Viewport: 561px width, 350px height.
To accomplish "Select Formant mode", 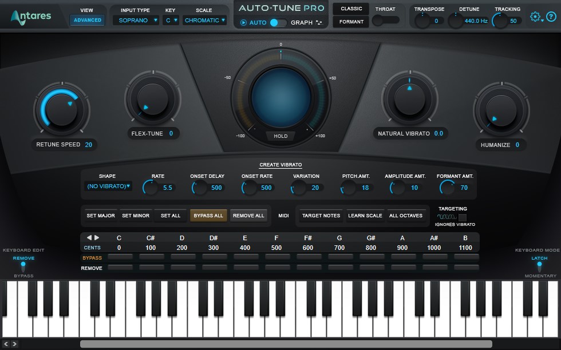I will (351, 22).
